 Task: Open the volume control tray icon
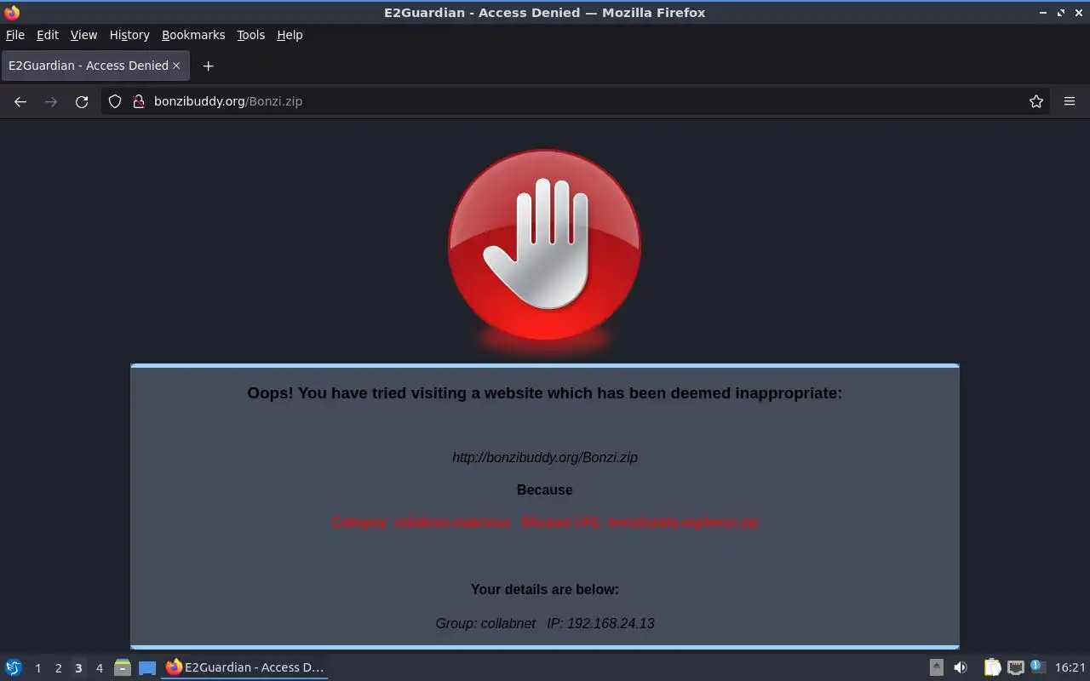pyautogui.click(x=961, y=667)
